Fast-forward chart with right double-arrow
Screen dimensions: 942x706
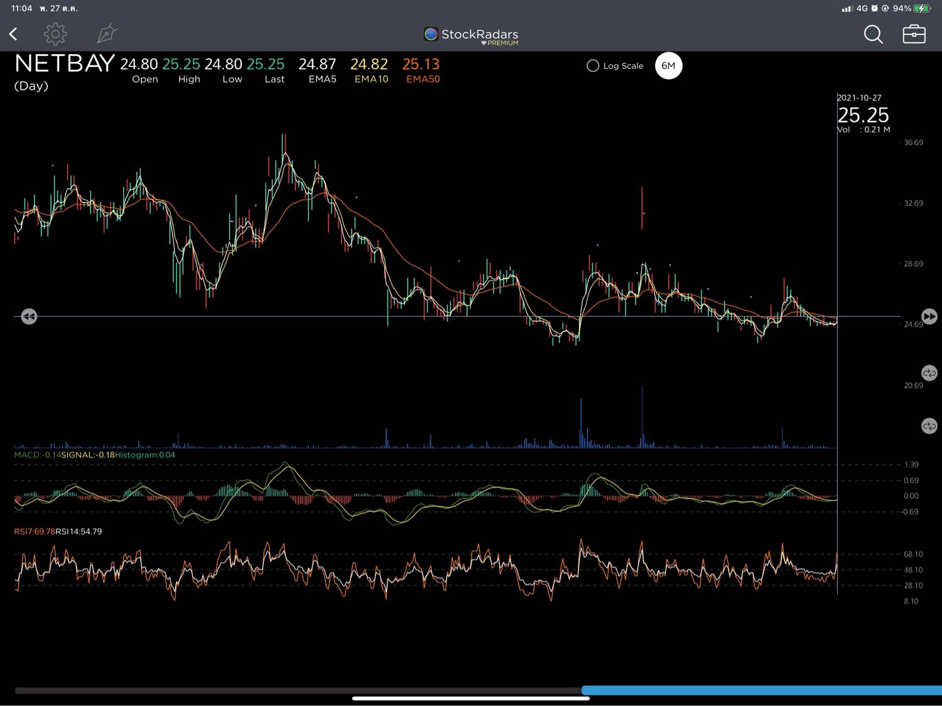click(929, 316)
